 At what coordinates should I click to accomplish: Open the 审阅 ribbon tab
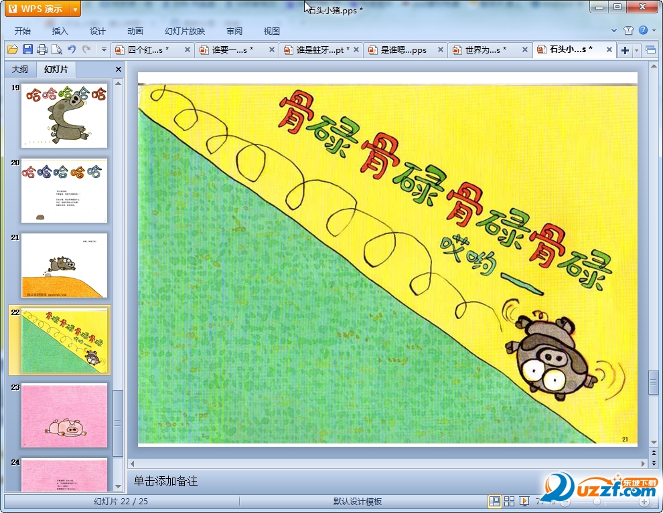(x=234, y=31)
